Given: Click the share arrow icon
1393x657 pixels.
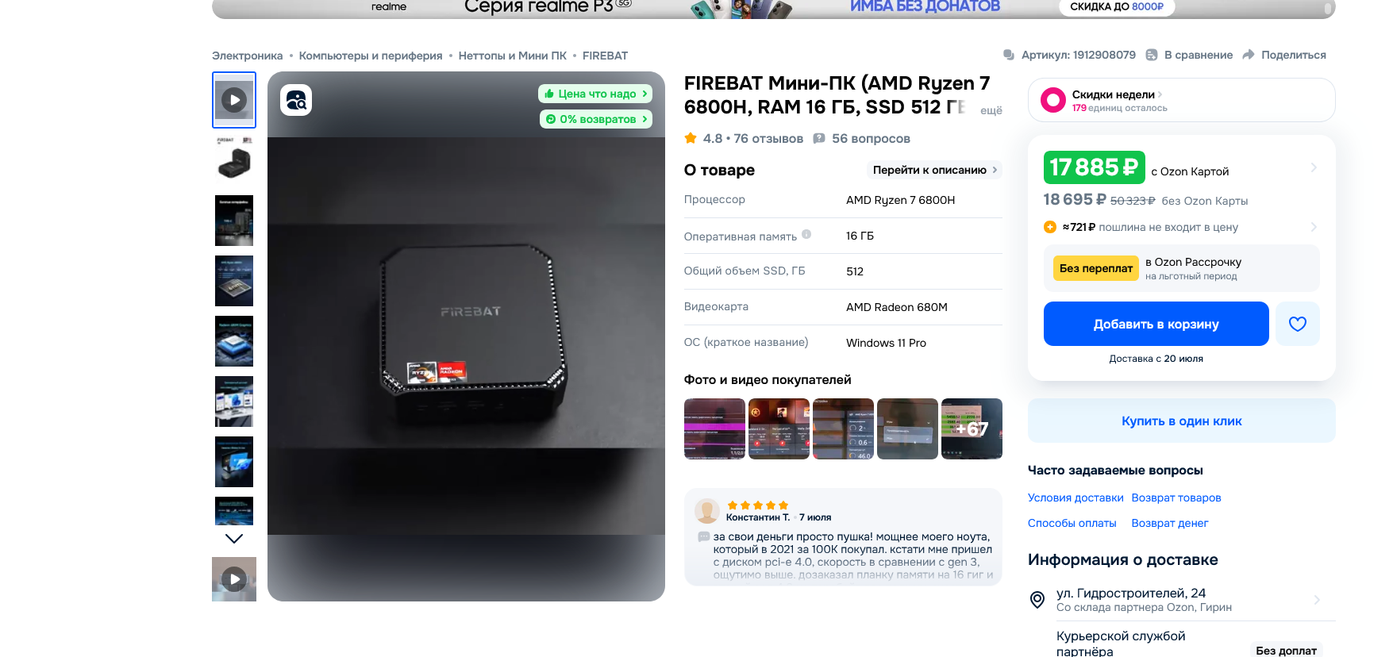Looking at the screenshot, I should pos(1249,55).
